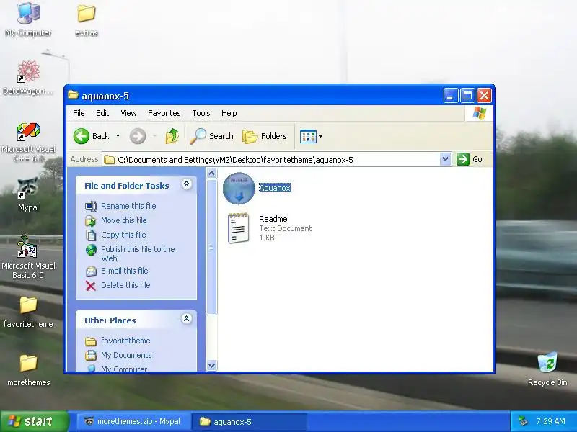Viewport: 577px width, 432px height.
Task: Go to My Documents in Other Places
Action: 118,355
